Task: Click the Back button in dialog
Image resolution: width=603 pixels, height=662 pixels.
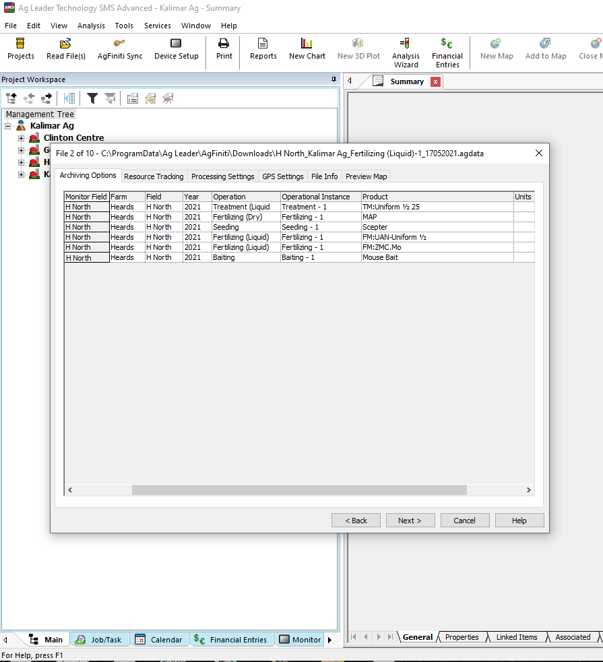Action: pyautogui.click(x=356, y=521)
